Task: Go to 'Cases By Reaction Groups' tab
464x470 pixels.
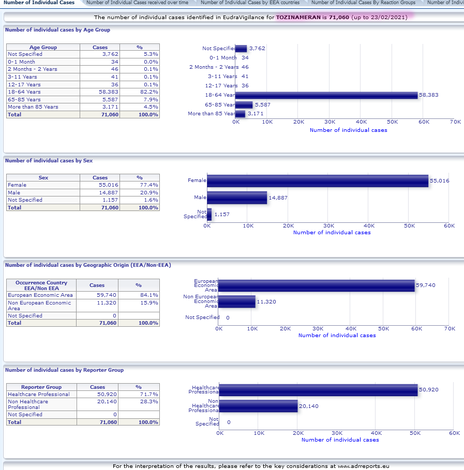Action: 363,3
